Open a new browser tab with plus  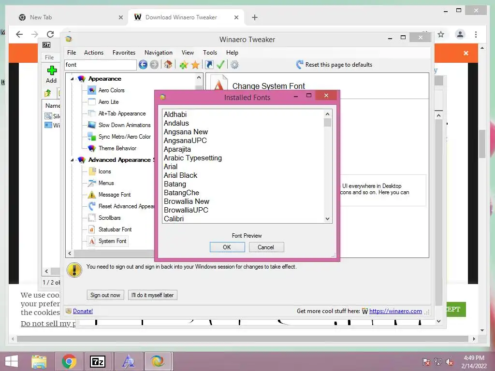[x=255, y=18]
